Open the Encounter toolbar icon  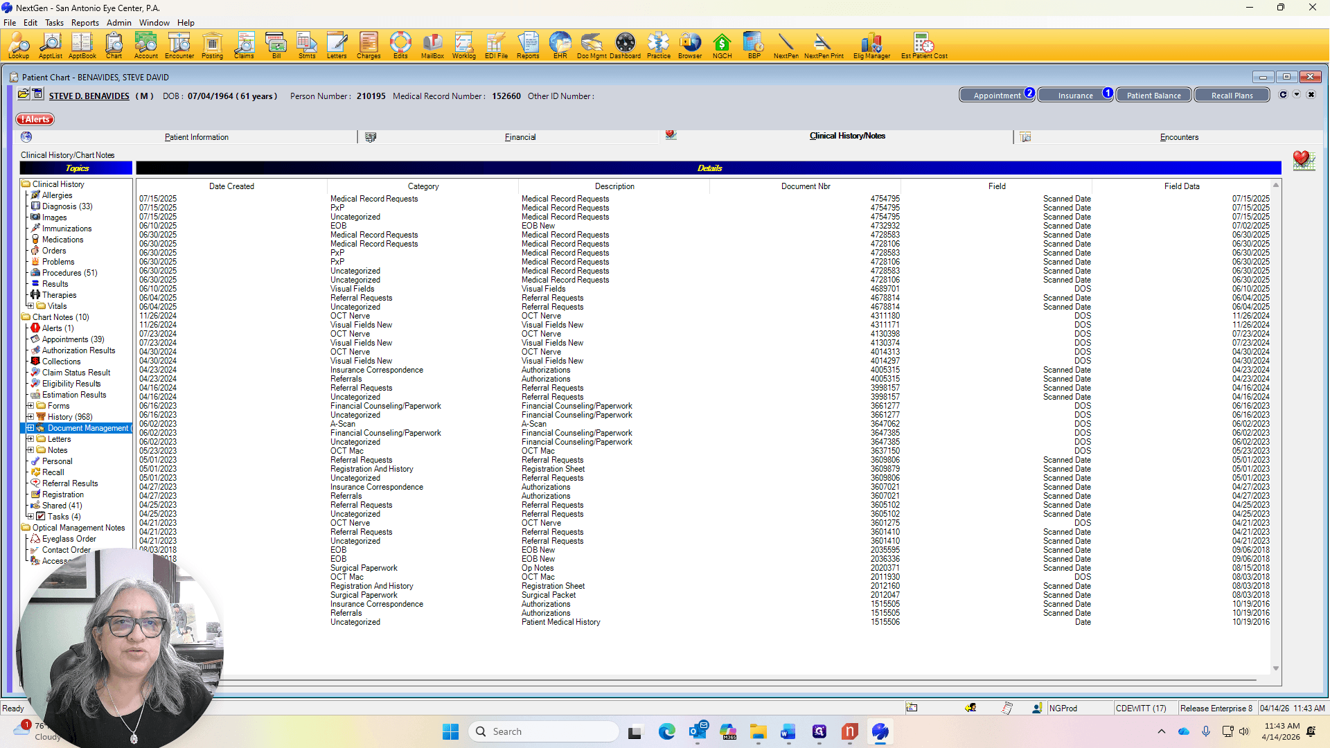pos(179,45)
